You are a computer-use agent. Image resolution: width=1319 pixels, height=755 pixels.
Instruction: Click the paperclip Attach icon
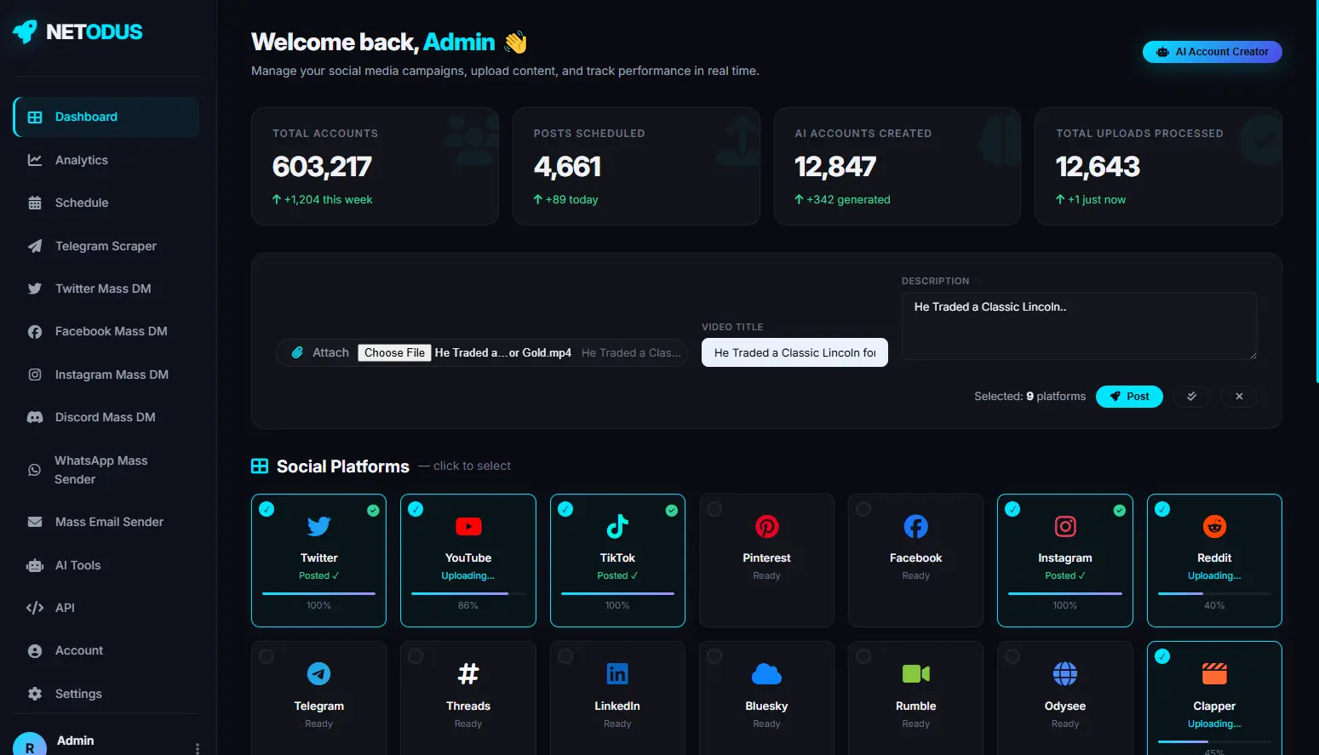point(297,352)
